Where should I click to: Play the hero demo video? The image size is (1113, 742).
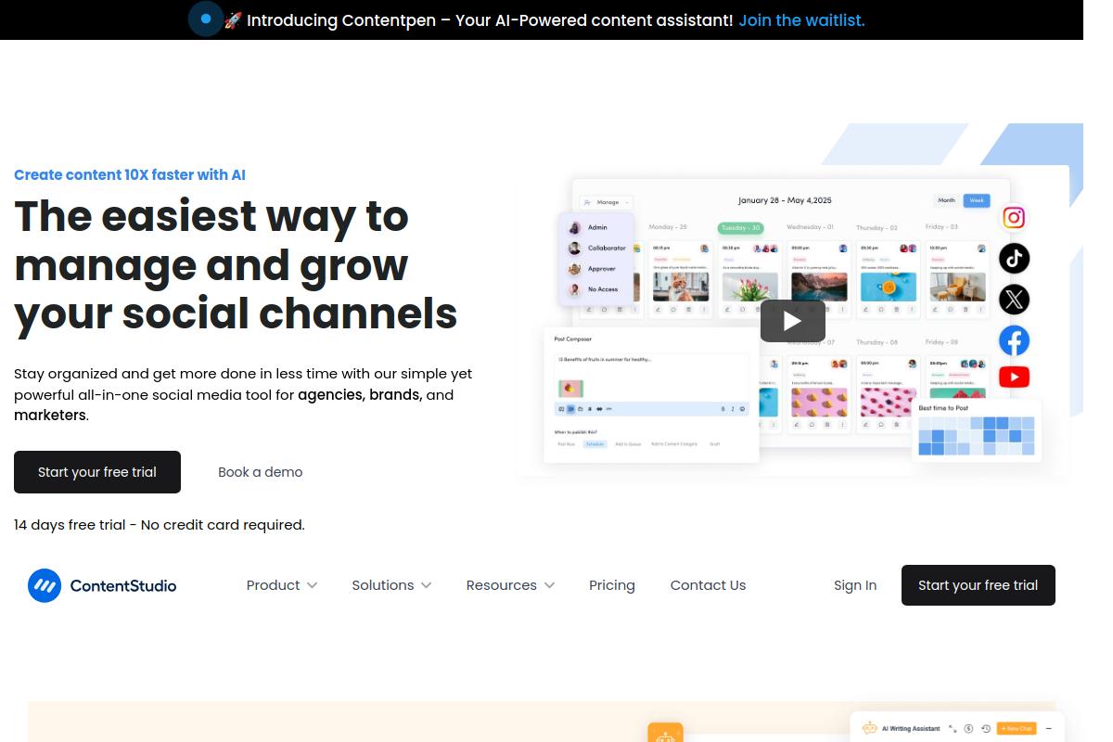(793, 321)
